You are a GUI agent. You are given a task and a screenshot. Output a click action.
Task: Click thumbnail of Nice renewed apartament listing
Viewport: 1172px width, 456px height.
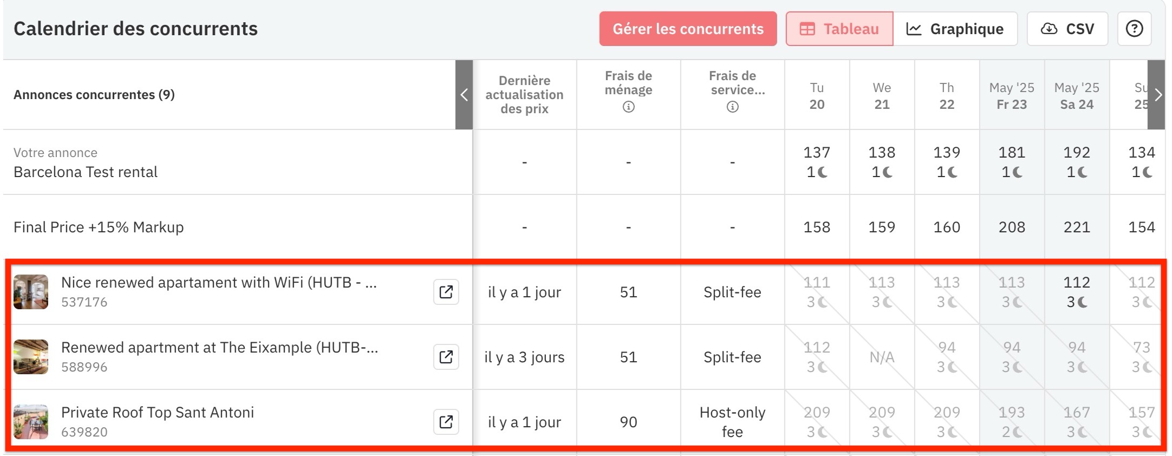[x=31, y=292]
